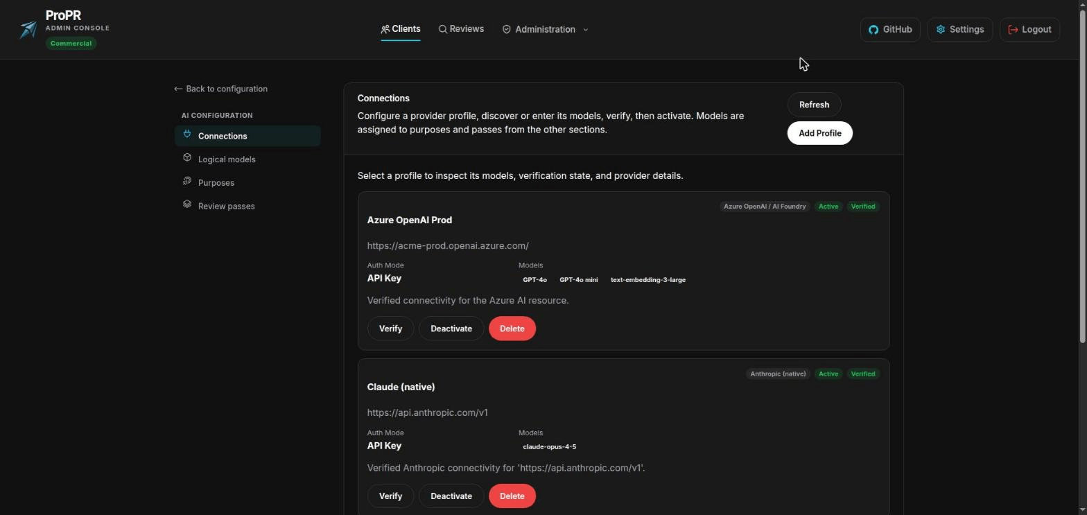Image resolution: width=1087 pixels, height=515 pixels.
Task: Click the text-embedding-3-large model chip
Action: pyautogui.click(x=647, y=280)
